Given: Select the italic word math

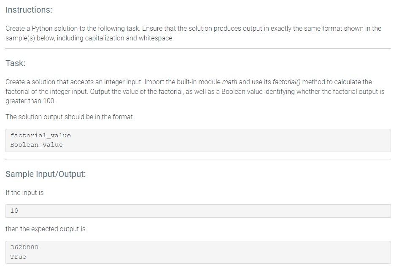Looking at the screenshot, I should pos(229,82).
